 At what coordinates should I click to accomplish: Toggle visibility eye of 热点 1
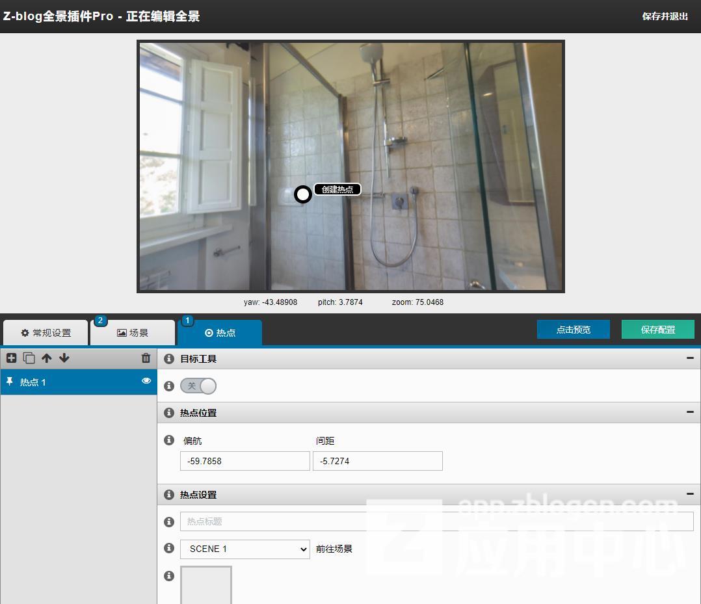[146, 381]
